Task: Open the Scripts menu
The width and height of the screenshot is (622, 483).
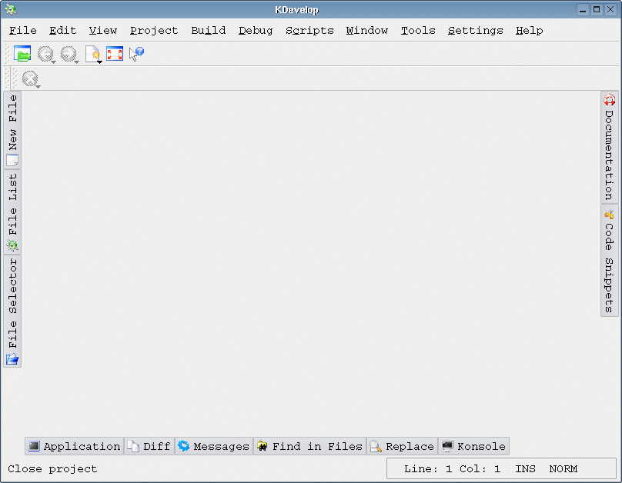Action: click(309, 31)
